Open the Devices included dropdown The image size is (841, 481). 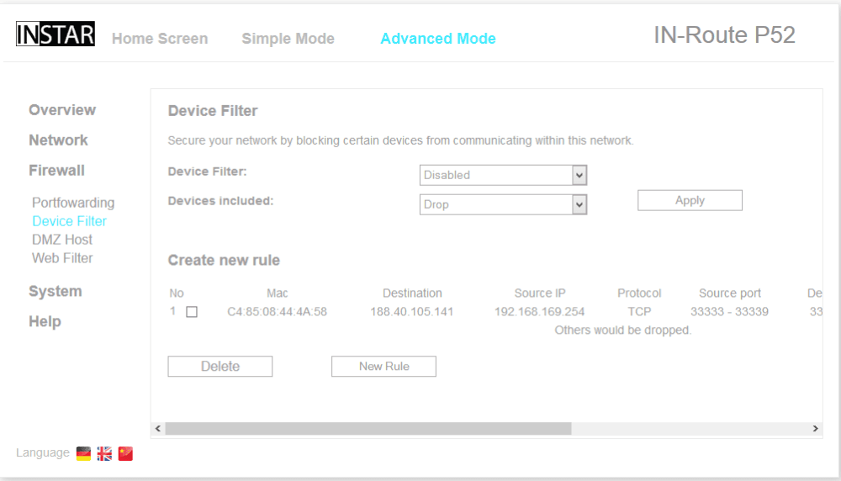[503, 204]
